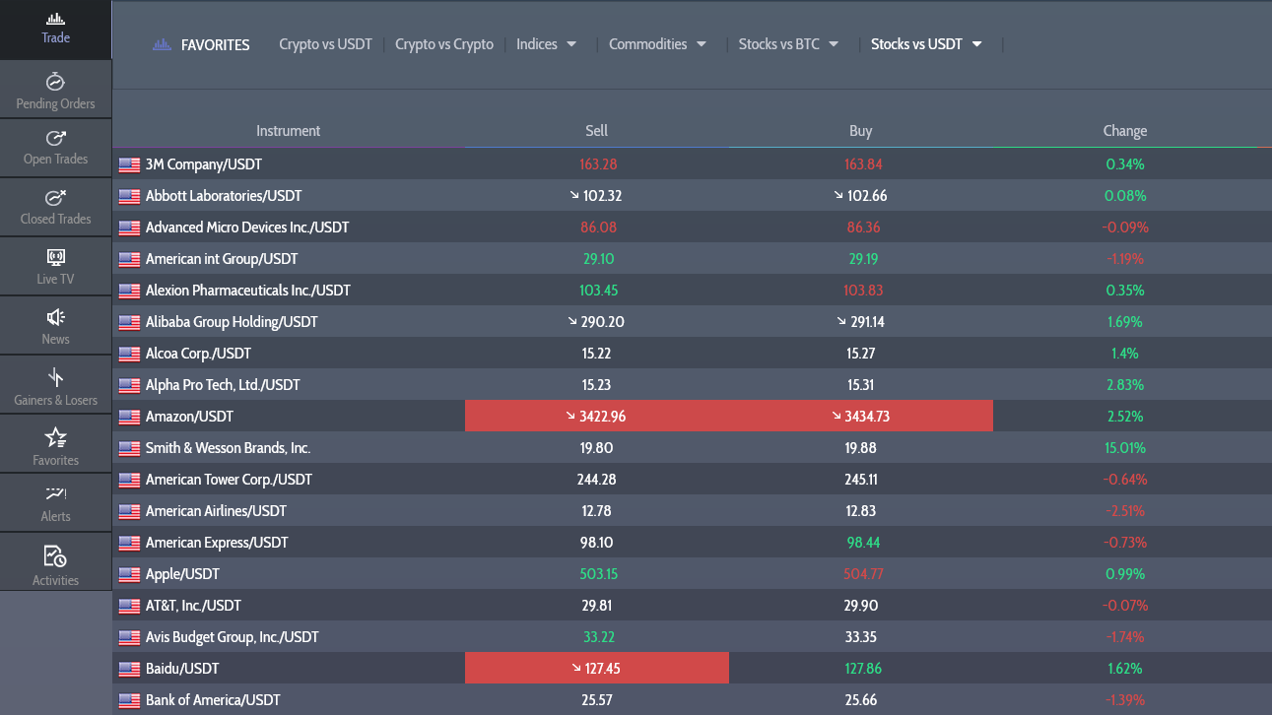Open Favorites star in sidebar

[x=55, y=444]
